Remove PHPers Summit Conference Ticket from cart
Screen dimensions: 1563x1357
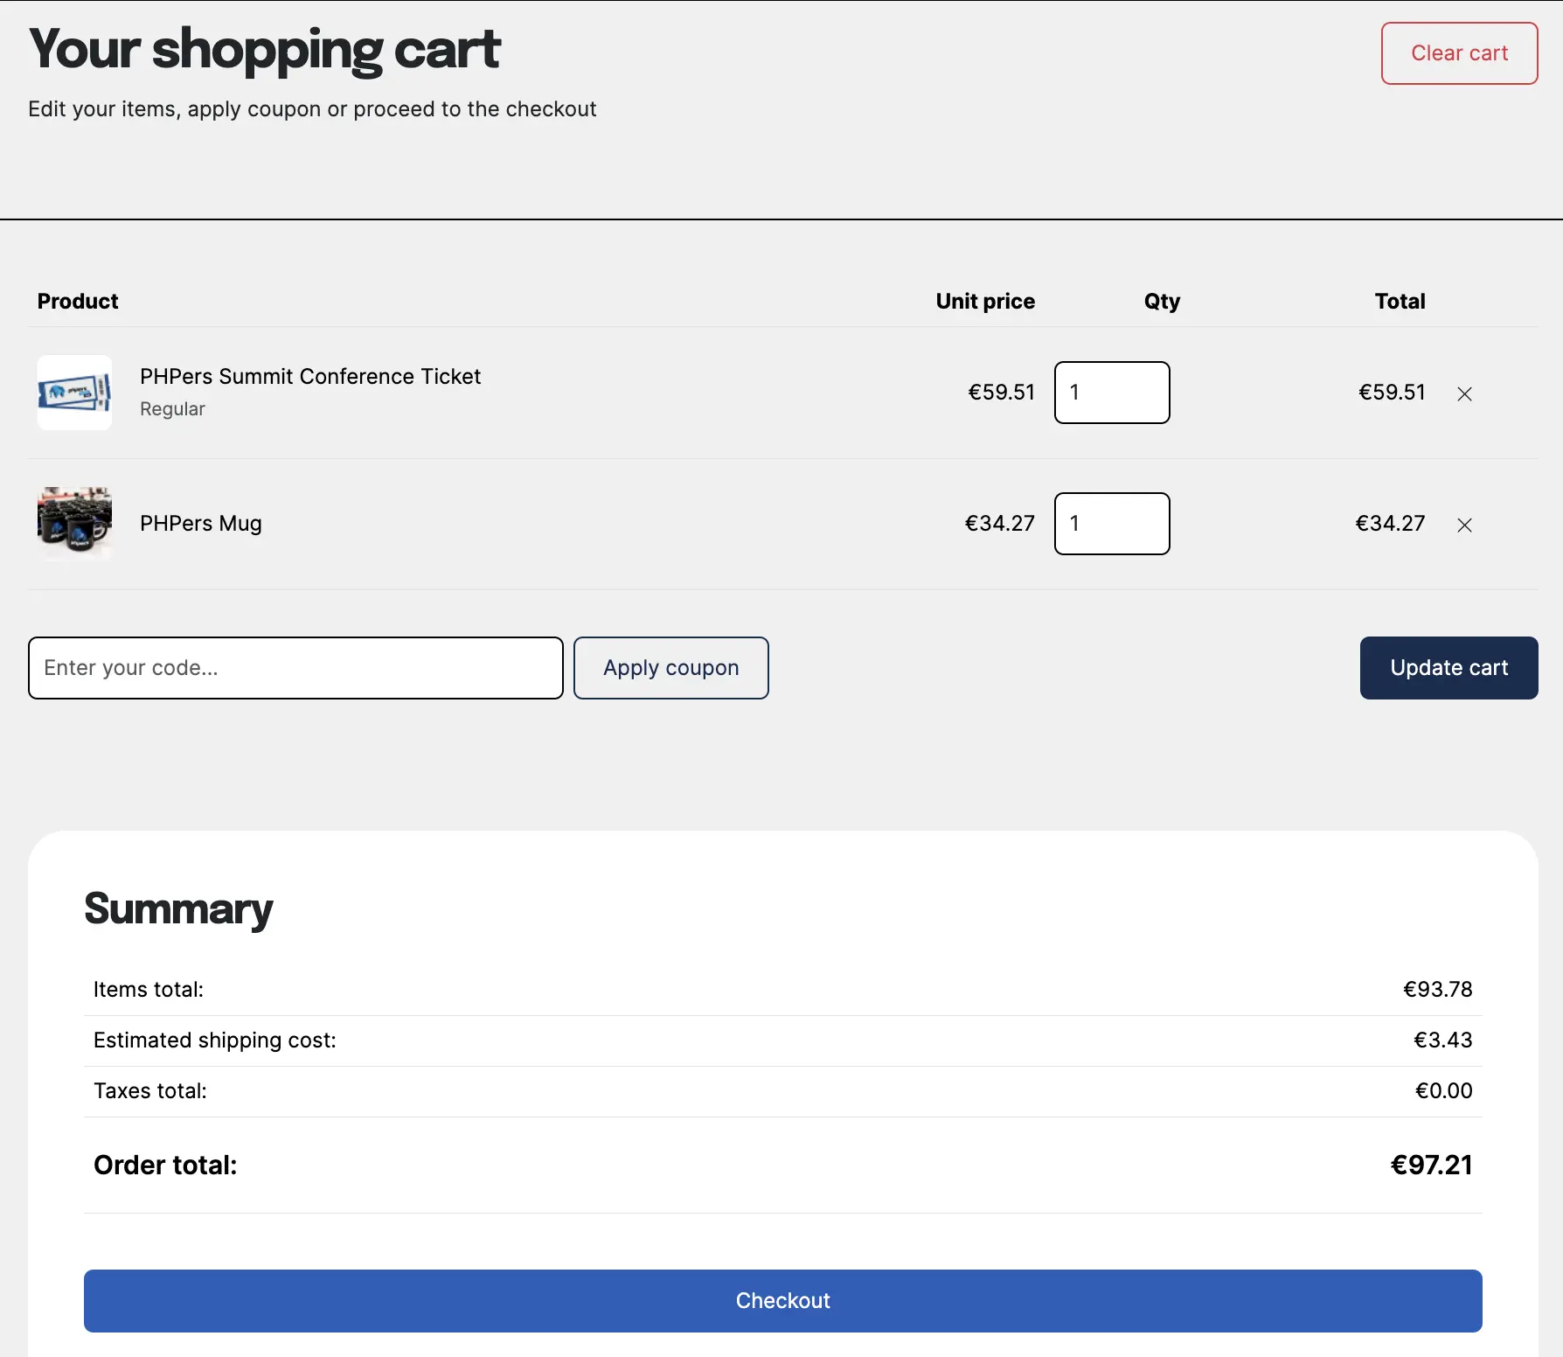[x=1465, y=394]
